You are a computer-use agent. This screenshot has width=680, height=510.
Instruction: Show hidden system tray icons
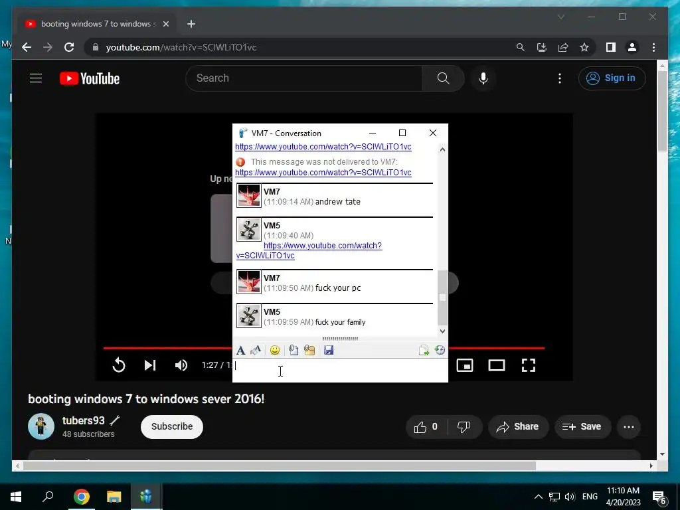point(538,497)
